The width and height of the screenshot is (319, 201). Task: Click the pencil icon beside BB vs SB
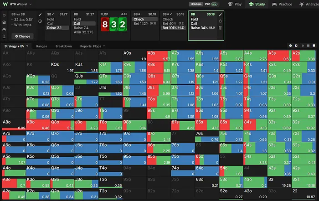click(x=40, y=15)
